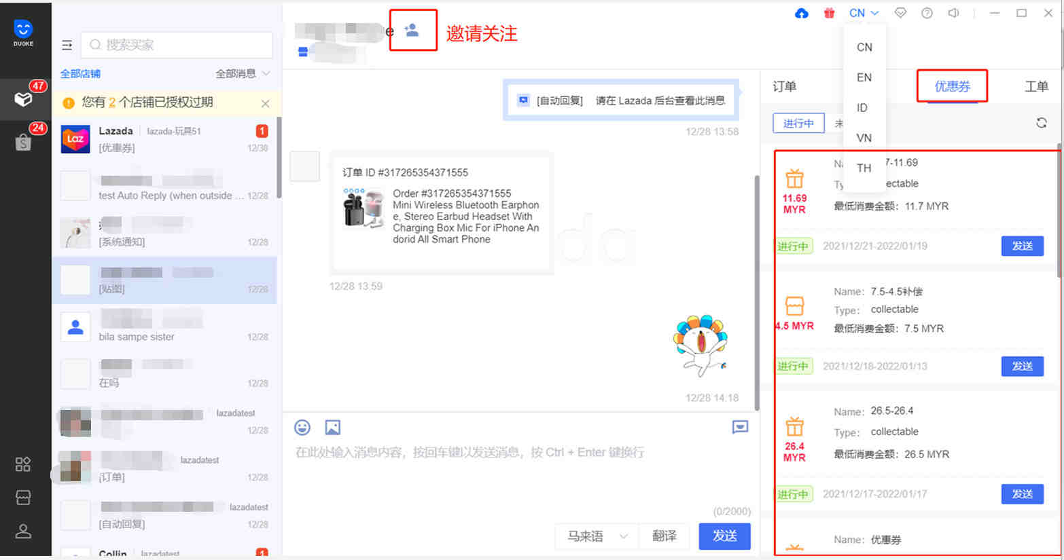Open quick reply templates icon
Screen dimensions: 1064x560
[740, 427]
